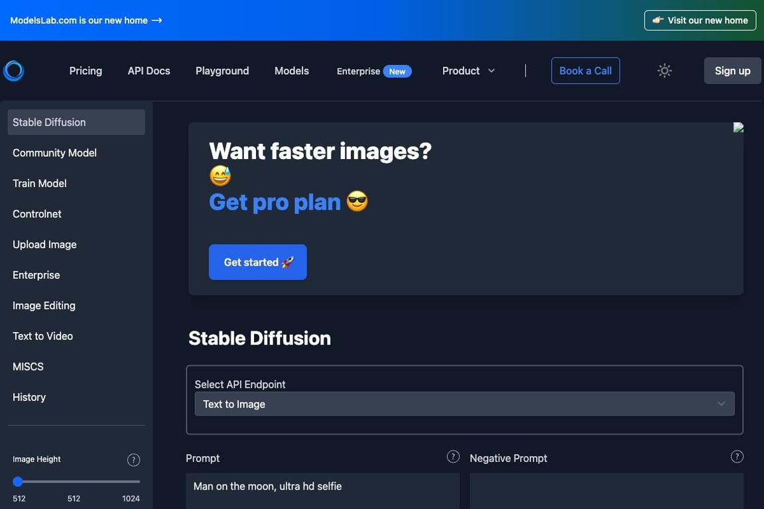Open Upload Image sidebar item
This screenshot has height=509, width=764.
(x=76, y=245)
